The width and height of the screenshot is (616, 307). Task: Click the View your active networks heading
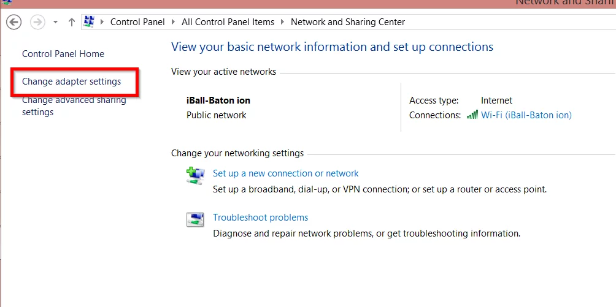pos(223,72)
